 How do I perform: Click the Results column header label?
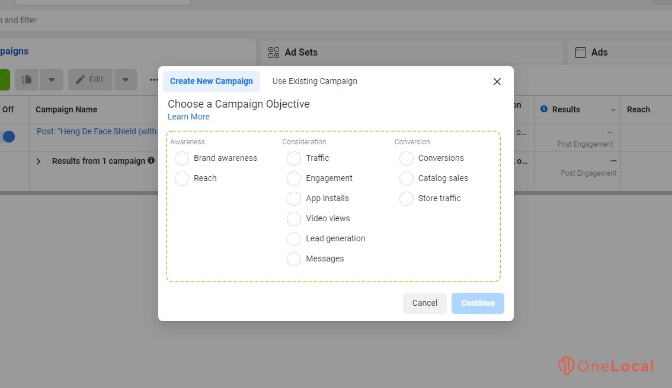coord(566,109)
